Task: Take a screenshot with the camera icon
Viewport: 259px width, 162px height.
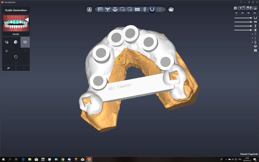Action: pos(255,50)
